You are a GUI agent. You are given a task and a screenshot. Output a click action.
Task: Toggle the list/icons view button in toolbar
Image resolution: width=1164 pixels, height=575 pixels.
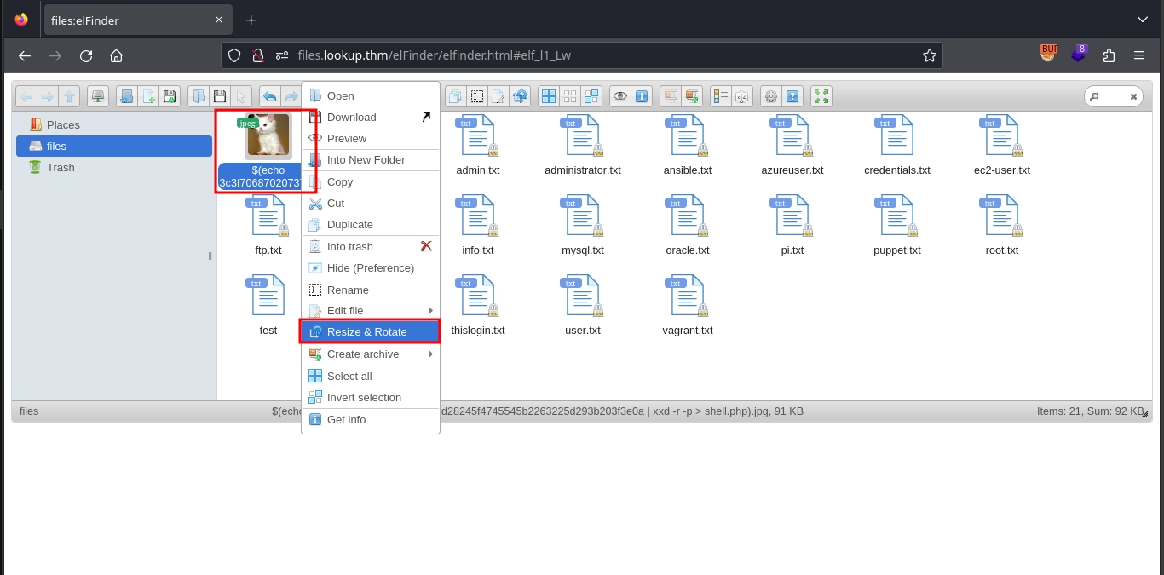721,96
